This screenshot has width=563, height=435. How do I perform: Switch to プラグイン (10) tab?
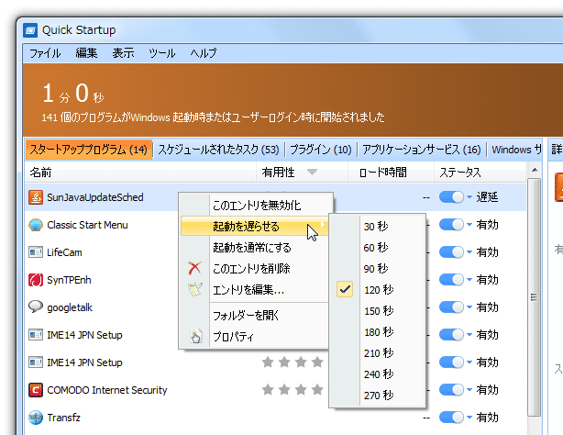click(321, 150)
